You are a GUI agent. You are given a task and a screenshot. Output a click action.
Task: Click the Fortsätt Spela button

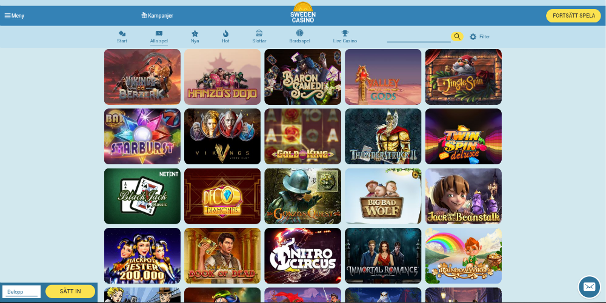[573, 16]
